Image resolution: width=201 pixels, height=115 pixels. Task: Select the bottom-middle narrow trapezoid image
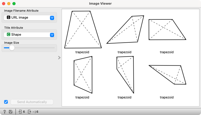pos(125,75)
